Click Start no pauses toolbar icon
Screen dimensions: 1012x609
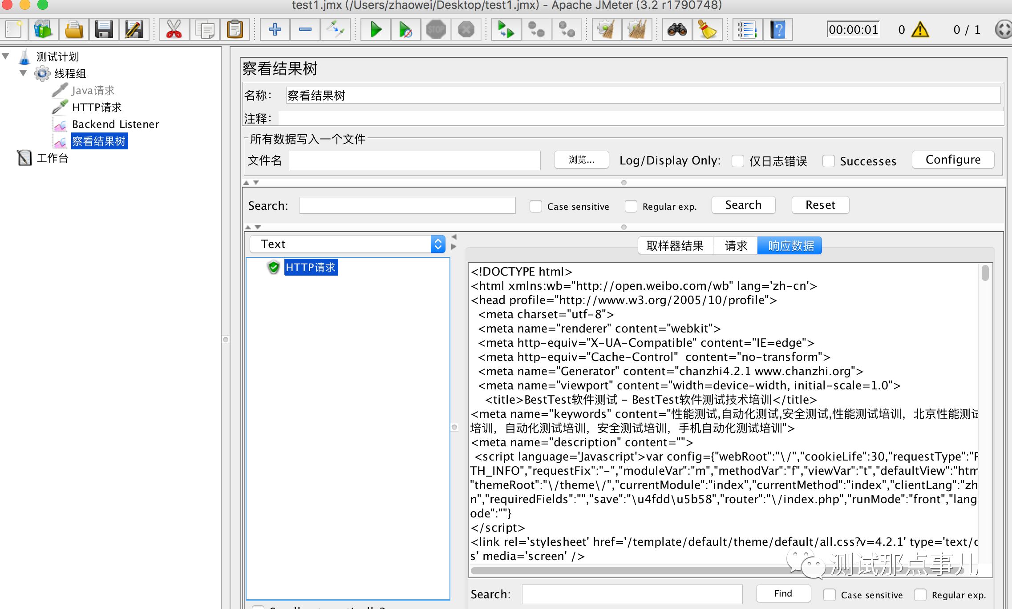point(405,30)
